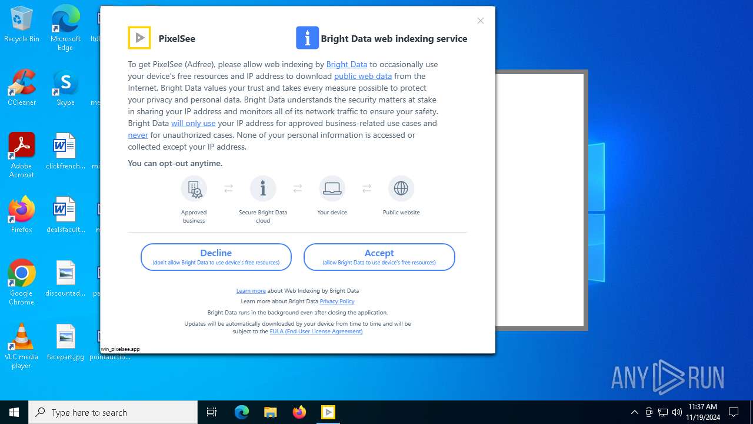Open the notification center
The image size is (753, 424).
734,412
